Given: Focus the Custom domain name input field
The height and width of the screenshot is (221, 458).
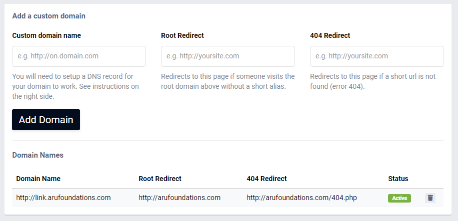Looking at the screenshot, I should point(79,56).
